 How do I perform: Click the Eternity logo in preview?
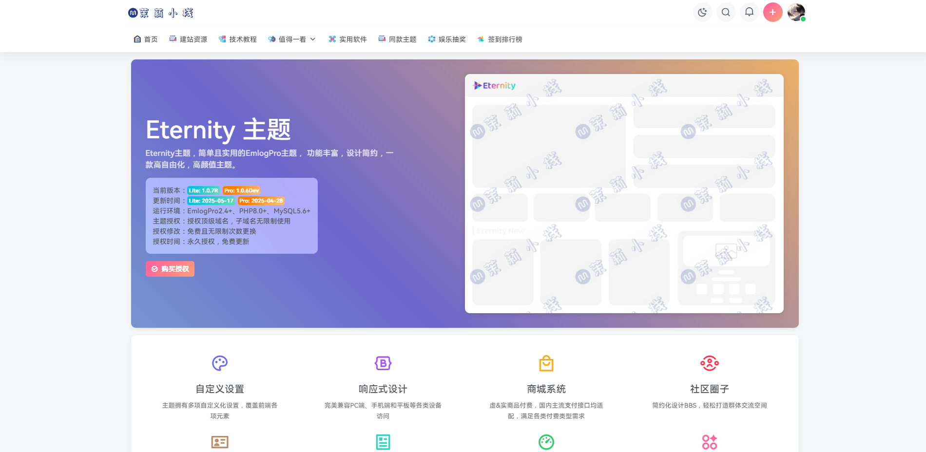tap(494, 85)
